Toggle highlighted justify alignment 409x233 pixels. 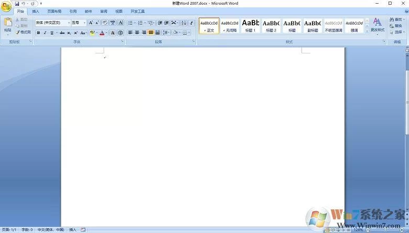click(x=151, y=33)
